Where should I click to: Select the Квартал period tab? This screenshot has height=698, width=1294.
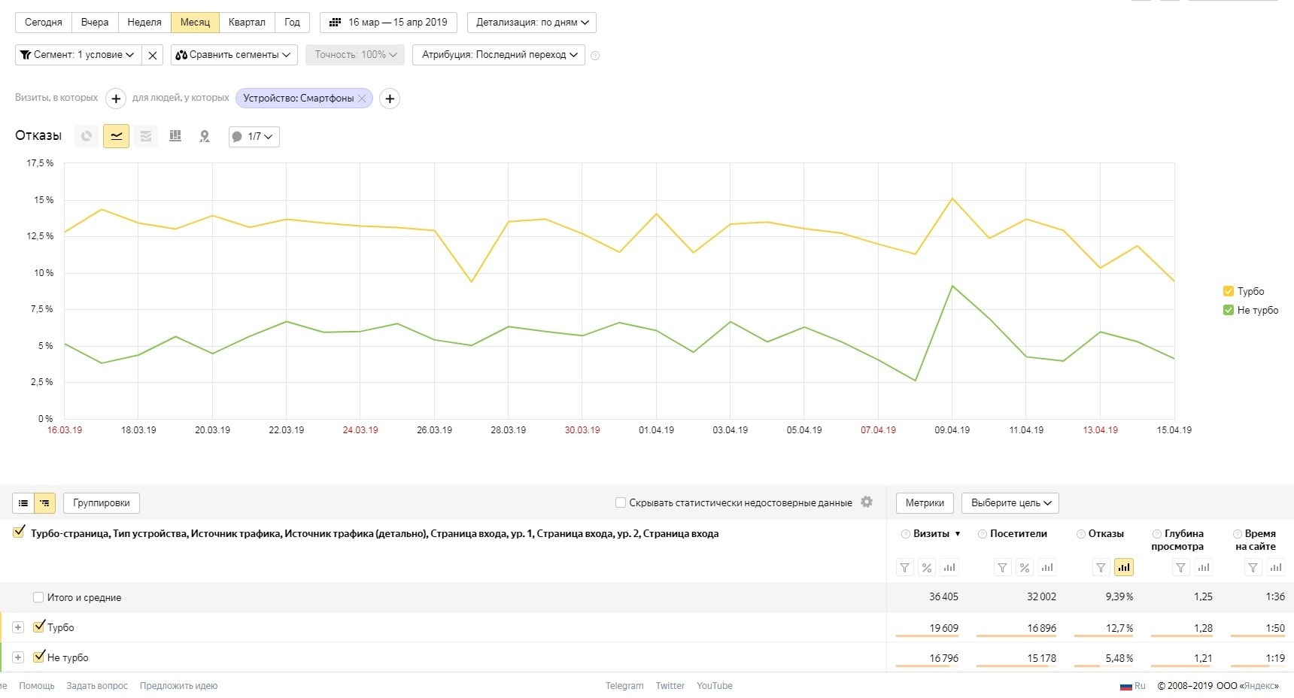coord(247,23)
